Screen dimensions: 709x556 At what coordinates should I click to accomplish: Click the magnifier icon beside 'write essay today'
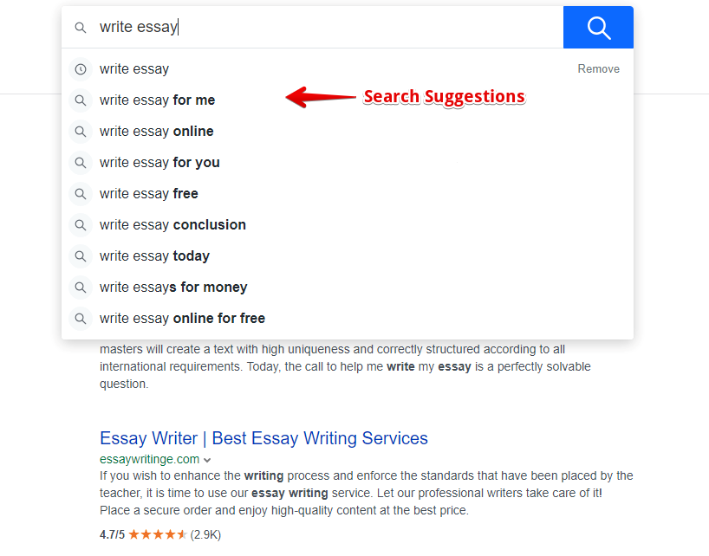coord(81,256)
